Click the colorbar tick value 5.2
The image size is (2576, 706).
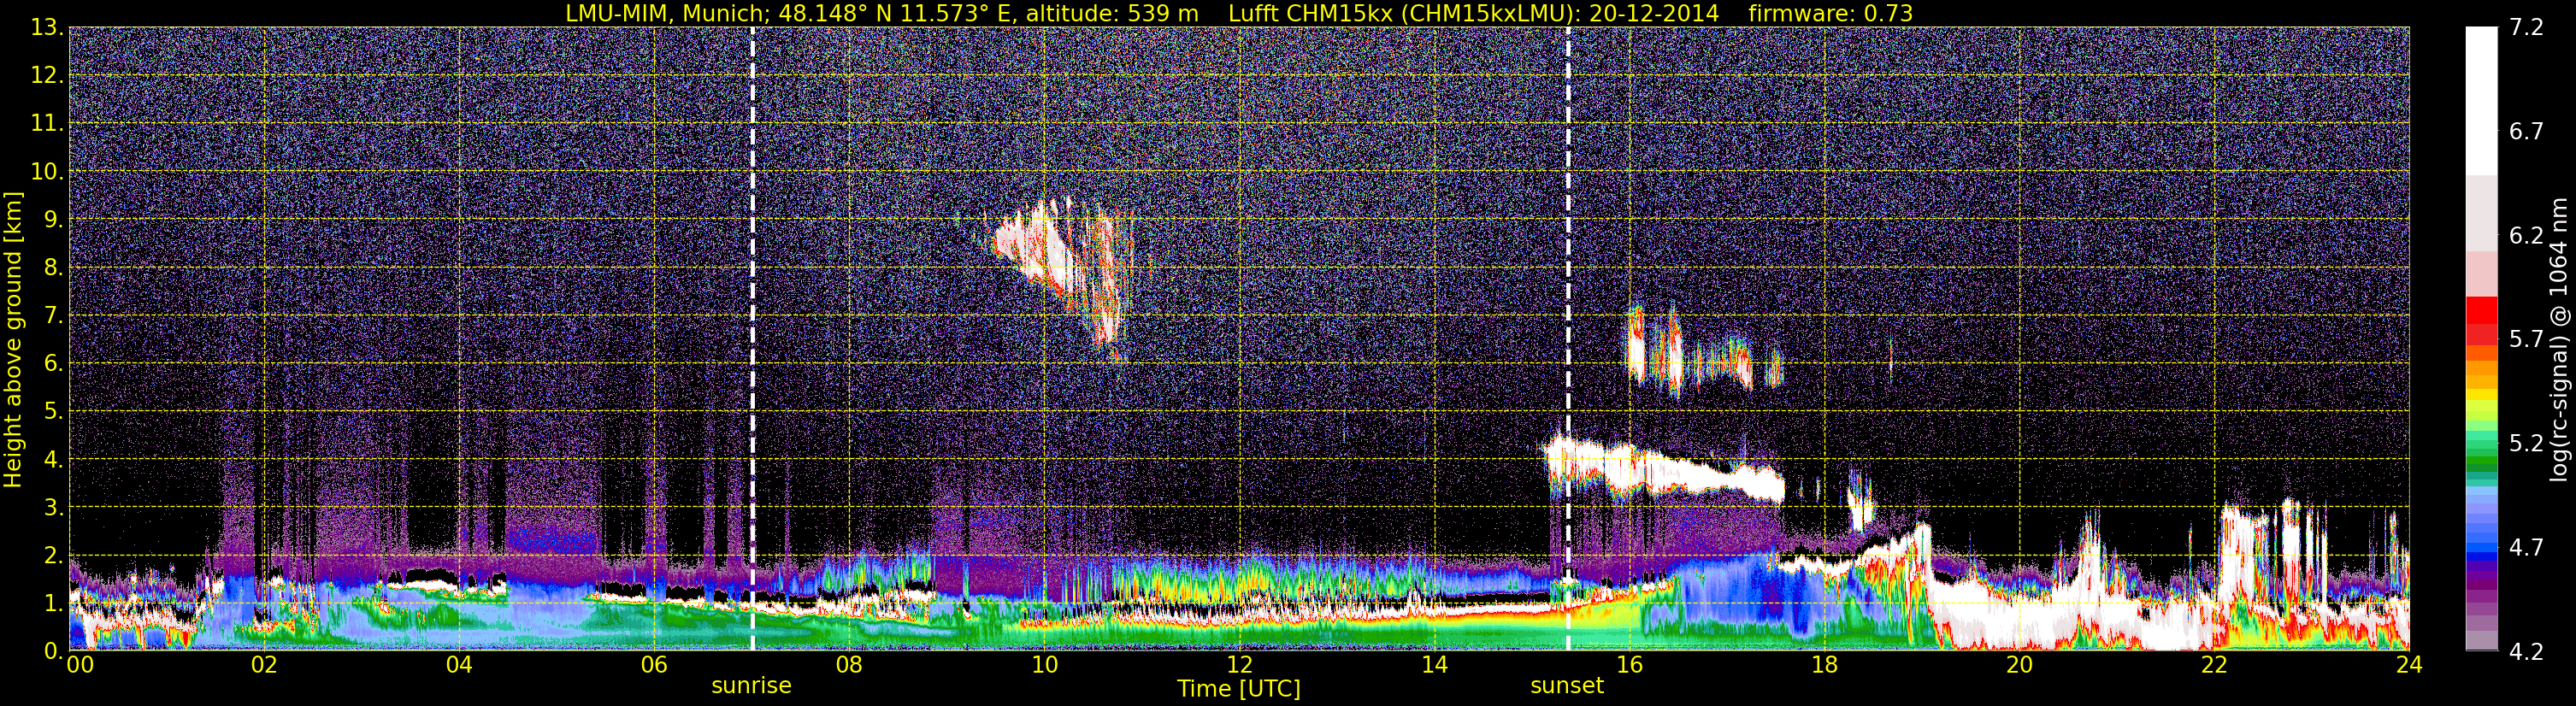[2526, 444]
